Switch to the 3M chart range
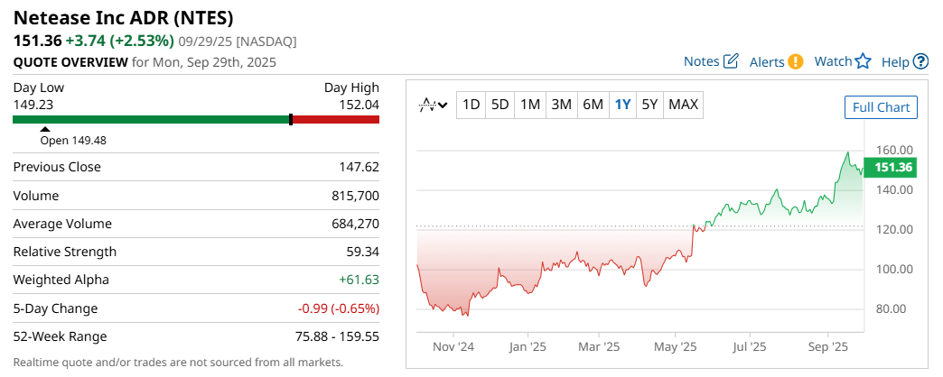This screenshot has height=377, width=943. [x=561, y=105]
